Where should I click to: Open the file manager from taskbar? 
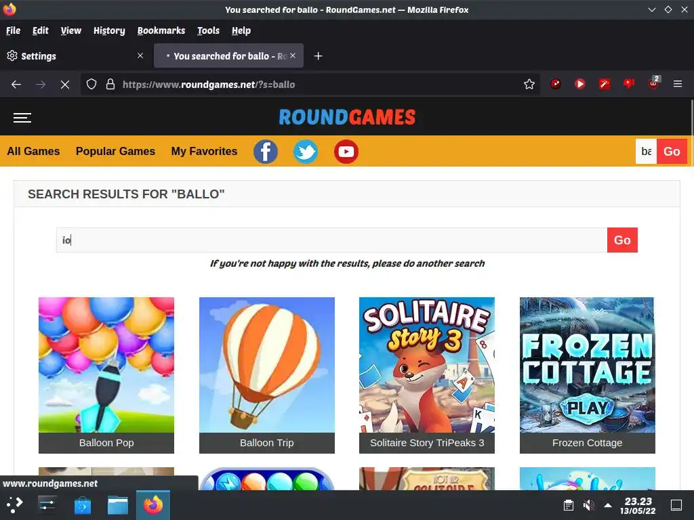tap(118, 504)
